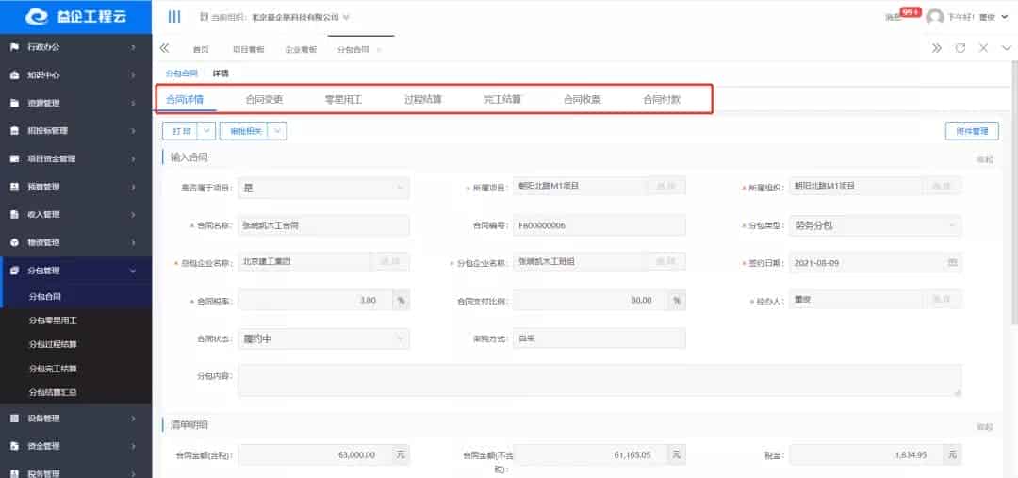Click the right double-chevron tab scroll icon
The width and height of the screenshot is (1018, 478).
(x=936, y=48)
